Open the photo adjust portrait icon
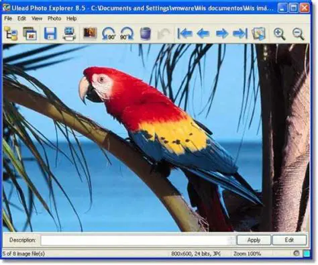318x265 pixels. pyautogui.click(x=90, y=33)
